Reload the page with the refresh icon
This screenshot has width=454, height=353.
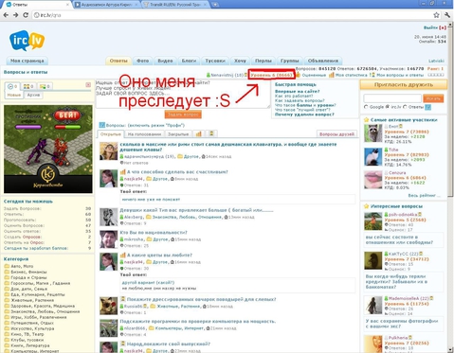pos(26,15)
